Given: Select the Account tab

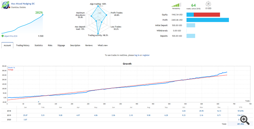Looking at the screenshot, I should tap(7, 45).
